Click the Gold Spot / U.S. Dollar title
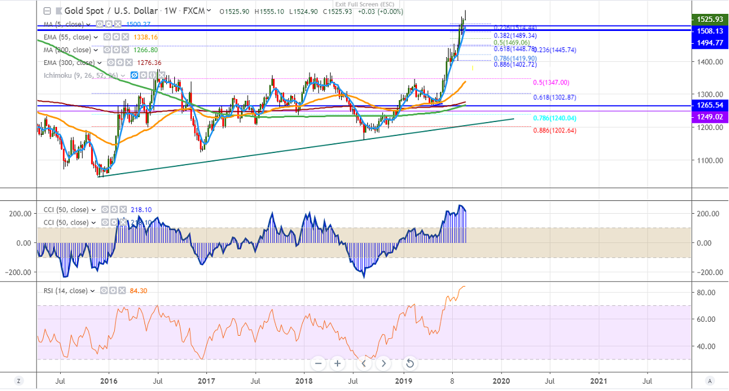This screenshot has height=391, width=729. (x=111, y=10)
